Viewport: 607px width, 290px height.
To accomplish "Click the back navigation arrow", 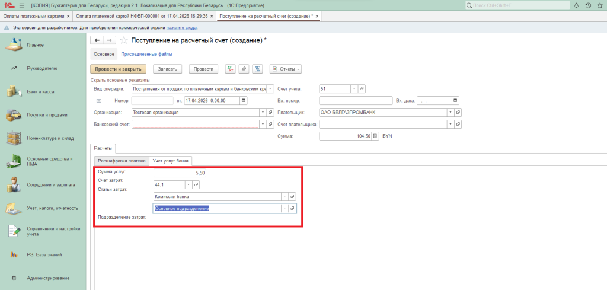I will click(x=97, y=40).
